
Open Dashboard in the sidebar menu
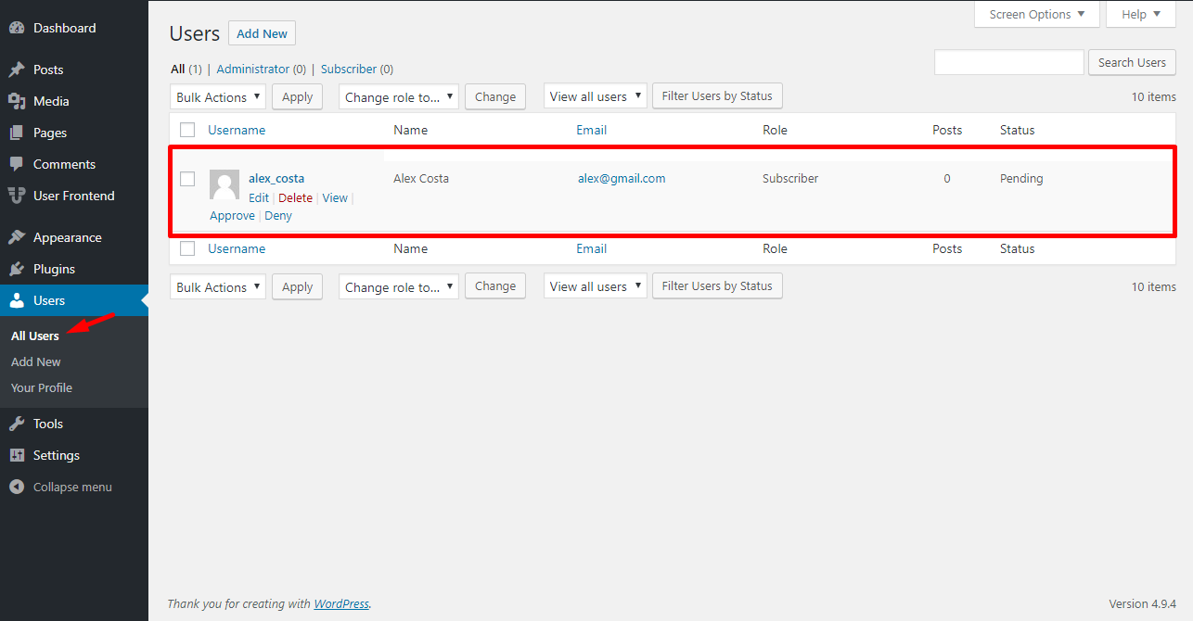coord(74,28)
